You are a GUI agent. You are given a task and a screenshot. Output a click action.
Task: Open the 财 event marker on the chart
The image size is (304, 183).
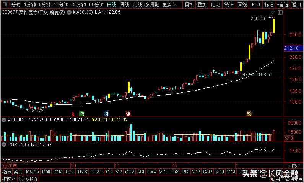(106, 114)
